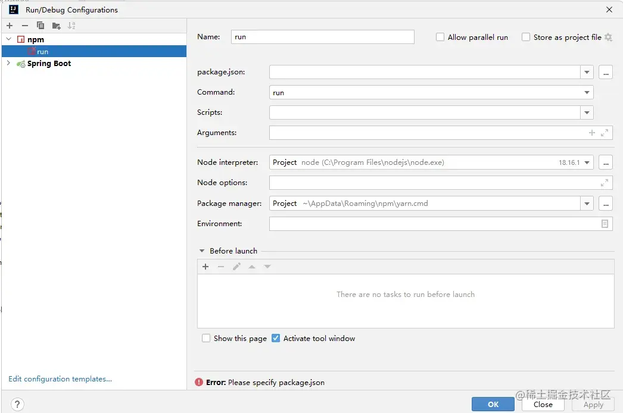Viewport: 623px width, 413px height.
Task: Insert macro in Arguments with plus icon
Action: (592, 133)
